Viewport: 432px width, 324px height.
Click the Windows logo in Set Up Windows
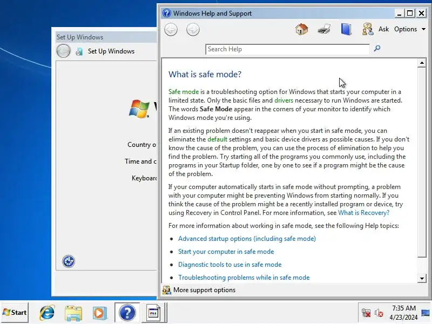coord(139,109)
